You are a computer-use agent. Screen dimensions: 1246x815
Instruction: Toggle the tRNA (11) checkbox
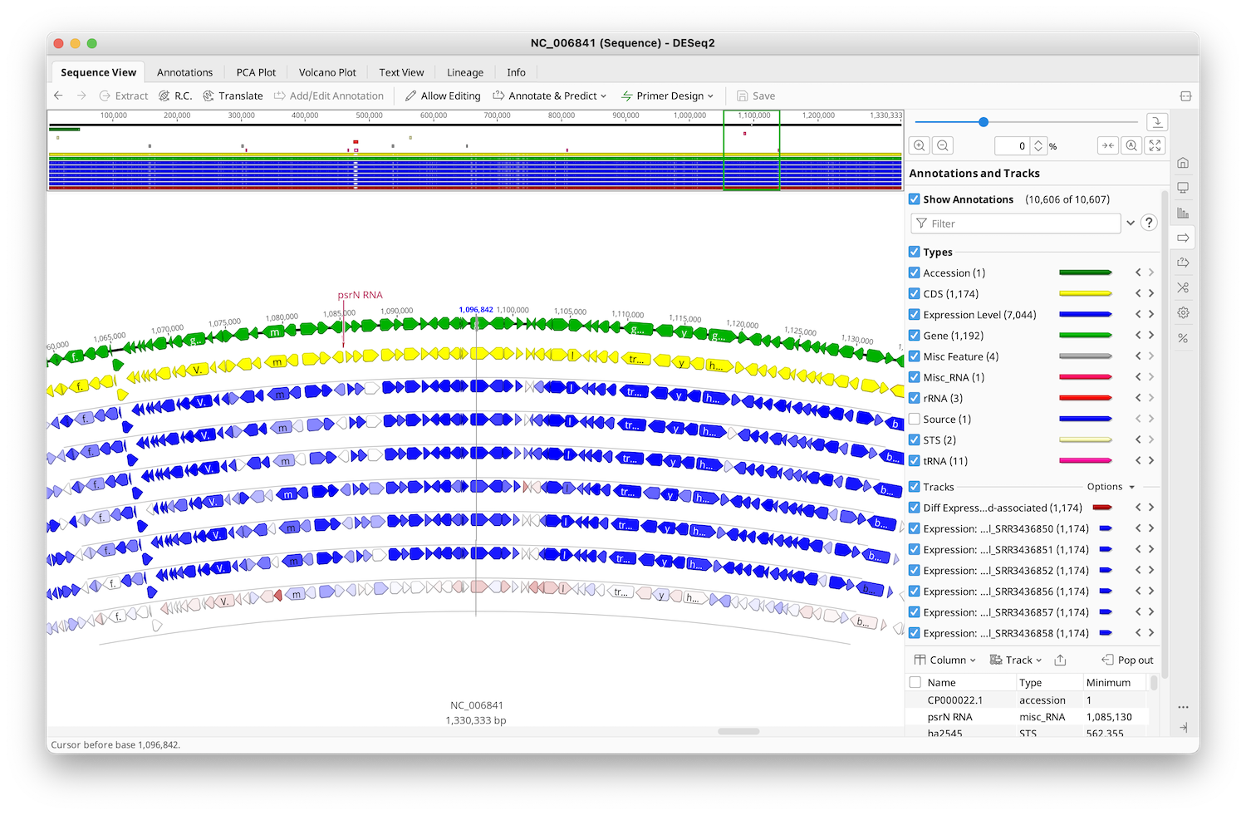pyautogui.click(x=915, y=460)
